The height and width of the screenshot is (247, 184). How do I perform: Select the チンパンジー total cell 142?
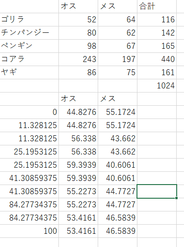coord(157,33)
